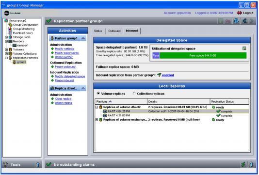Click the Details column header
This screenshot has width=259, height=175.
tap(178, 101)
